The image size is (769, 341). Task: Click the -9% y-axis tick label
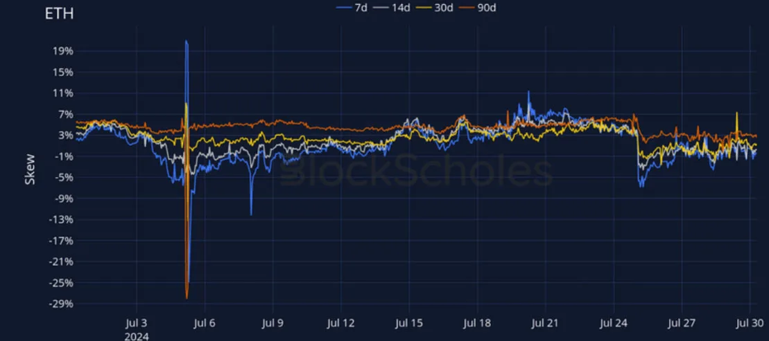tap(66, 199)
